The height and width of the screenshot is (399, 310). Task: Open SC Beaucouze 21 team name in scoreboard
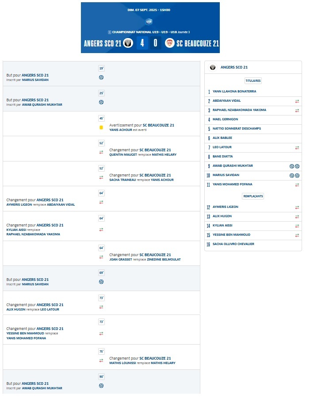(x=198, y=43)
